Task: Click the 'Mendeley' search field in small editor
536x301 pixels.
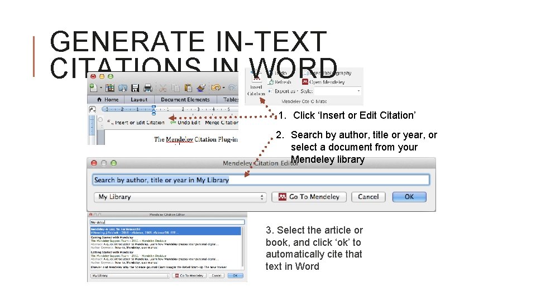Action: click(x=167, y=222)
